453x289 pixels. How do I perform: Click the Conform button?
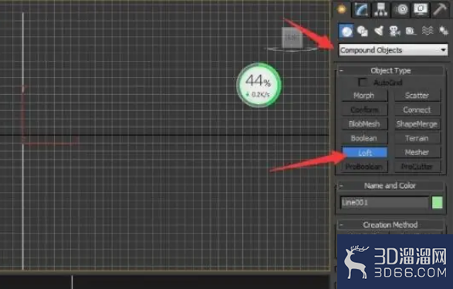click(x=364, y=110)
